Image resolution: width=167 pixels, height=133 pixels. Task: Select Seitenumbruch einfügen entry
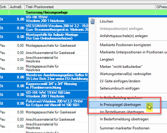[120, 88]
